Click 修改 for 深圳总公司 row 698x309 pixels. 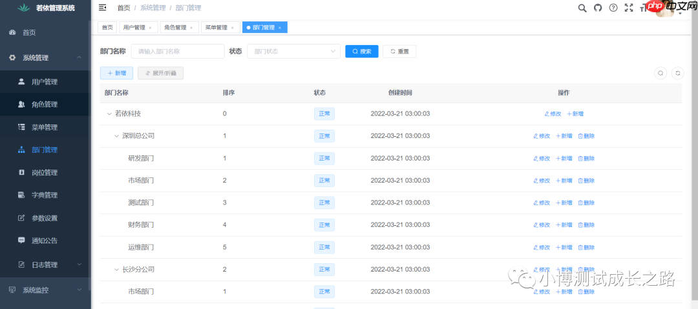click(x=542, y=136)
